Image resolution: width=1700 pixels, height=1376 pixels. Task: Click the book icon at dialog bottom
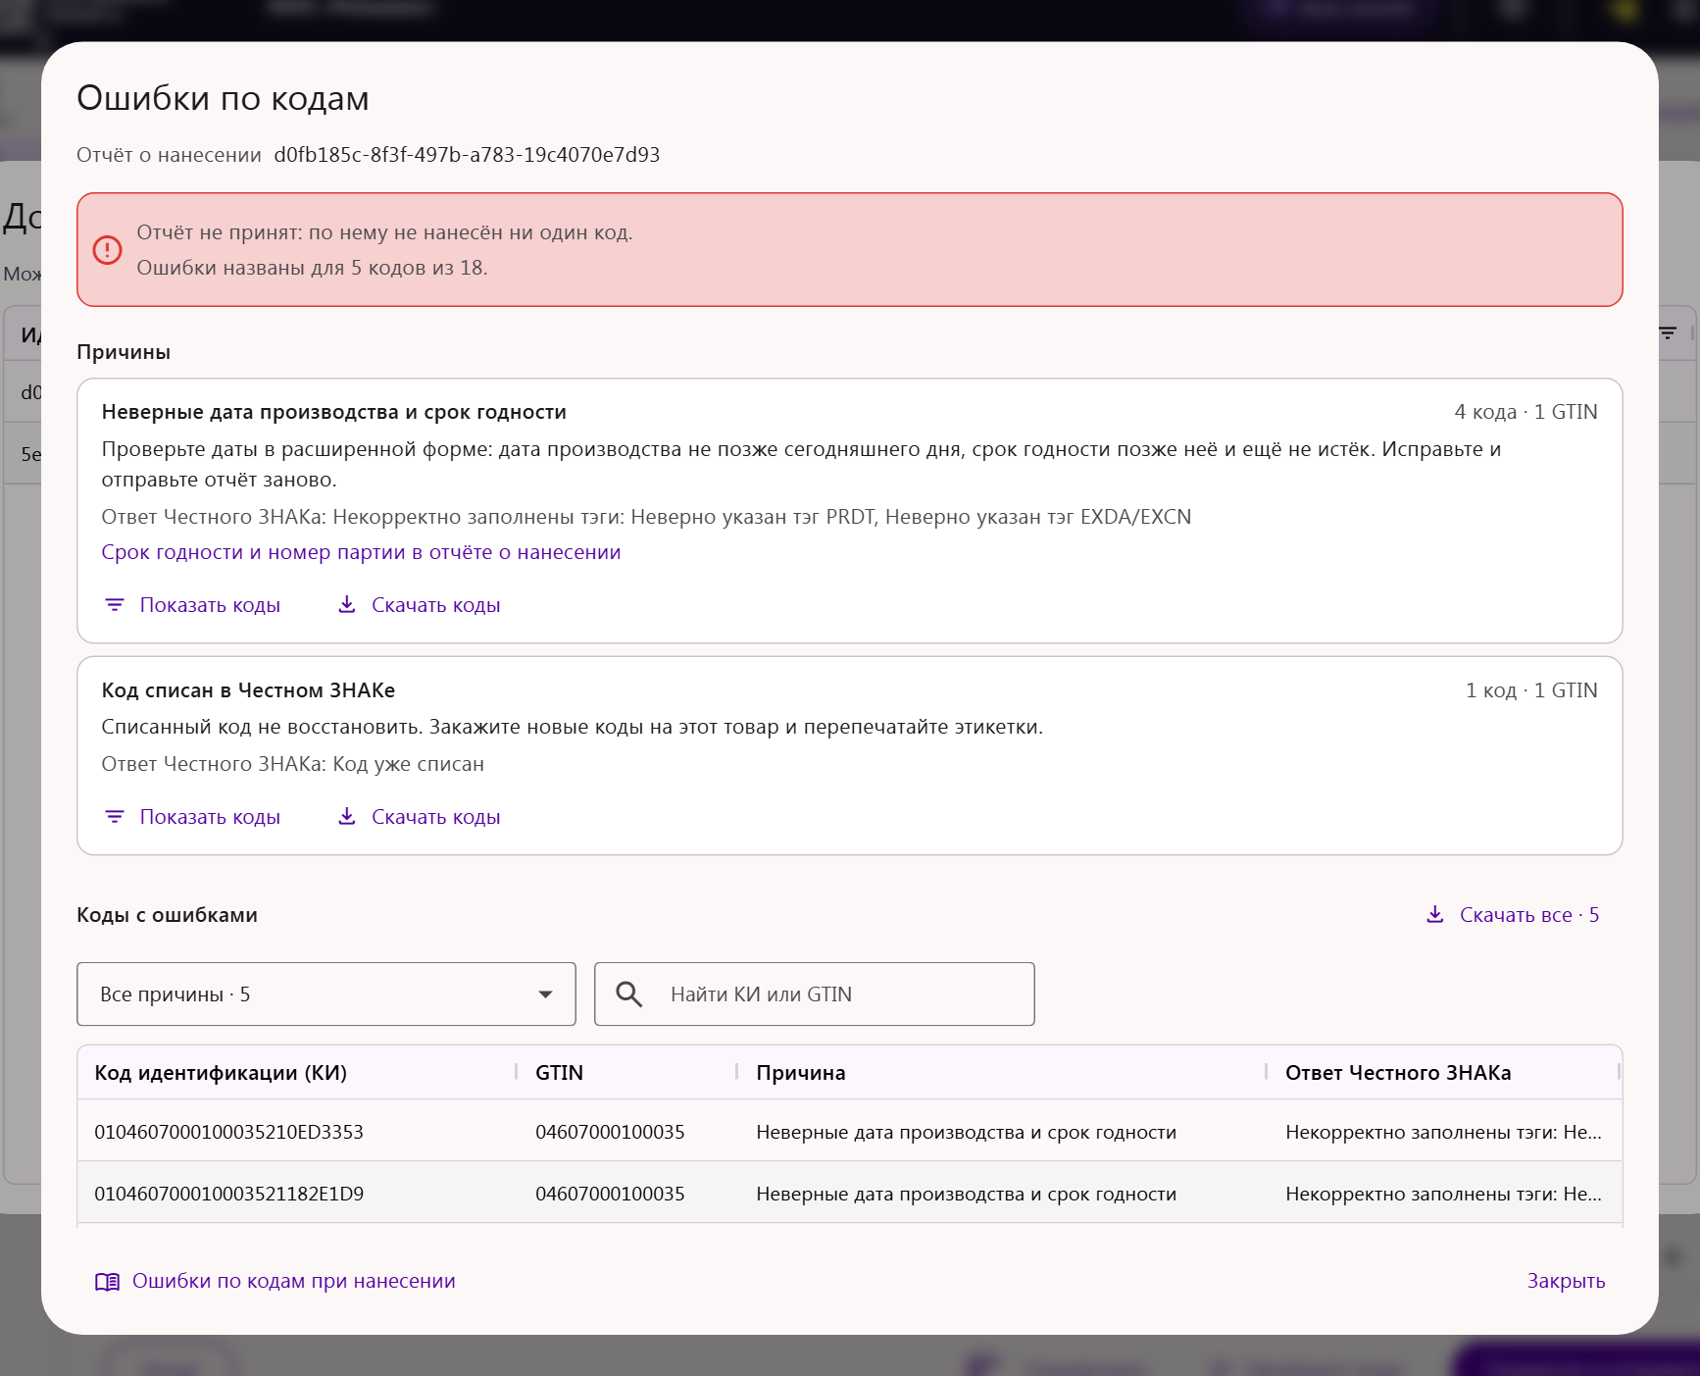tap(107, 1282)
